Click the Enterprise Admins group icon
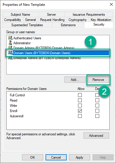 pyautogui.click(x=10, y=58)
